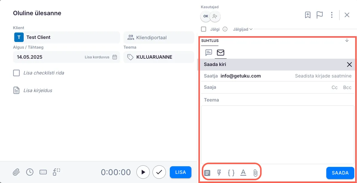Collapse the Suhtlus section arrow
357x183 pixels.
(347, 40)
